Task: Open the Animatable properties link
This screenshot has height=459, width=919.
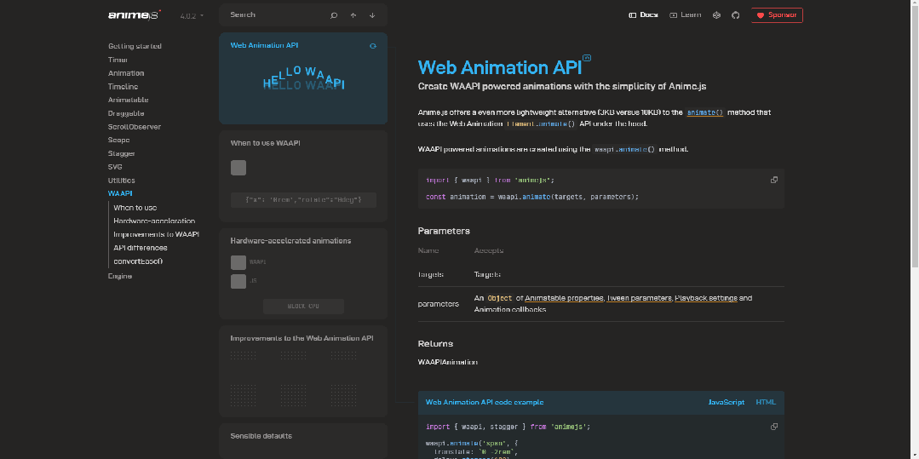Action: click(564, 298)
